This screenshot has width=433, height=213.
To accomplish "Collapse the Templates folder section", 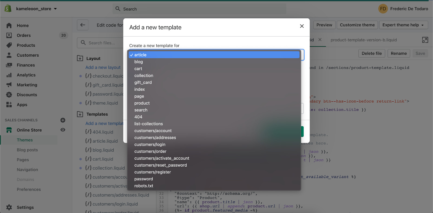I will click(80, 114).
